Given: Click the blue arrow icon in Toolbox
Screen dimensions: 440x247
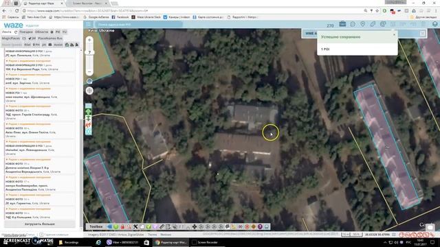Looking at the screenshot, I should click(x=109, y=226).
